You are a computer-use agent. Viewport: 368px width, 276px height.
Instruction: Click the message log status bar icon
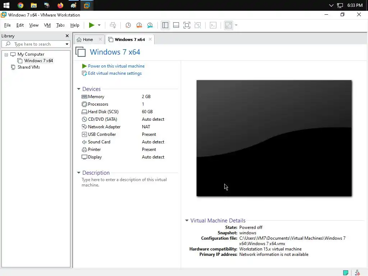(x=346, y=272)
